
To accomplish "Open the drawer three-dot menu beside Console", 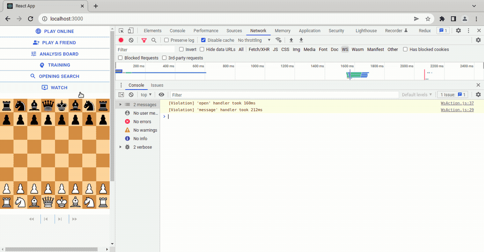I will (121, 85).
